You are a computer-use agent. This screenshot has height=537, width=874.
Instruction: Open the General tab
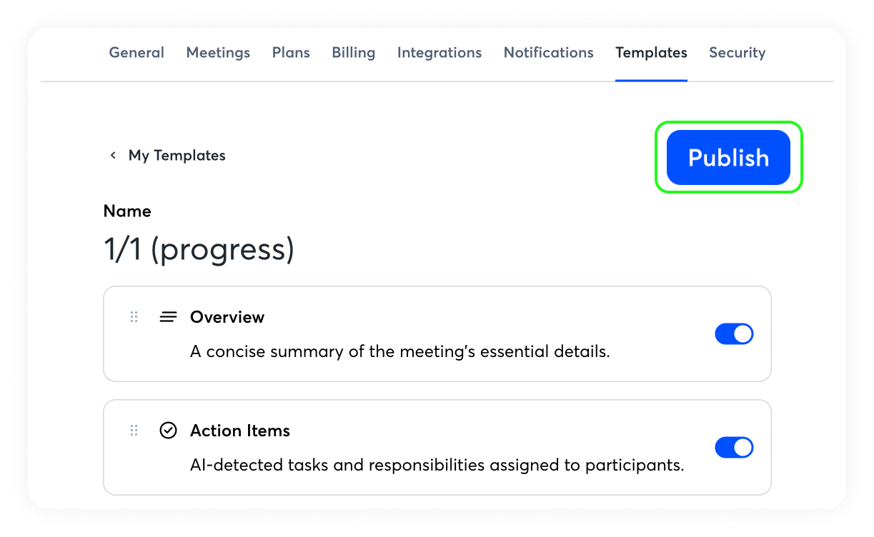pos(136,53)
